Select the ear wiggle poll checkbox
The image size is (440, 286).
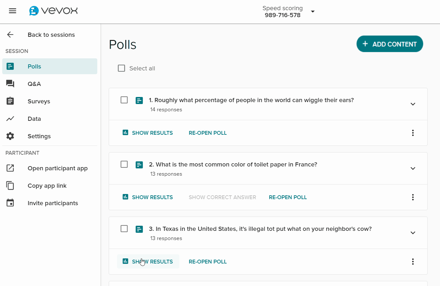[x=124, y=100]
